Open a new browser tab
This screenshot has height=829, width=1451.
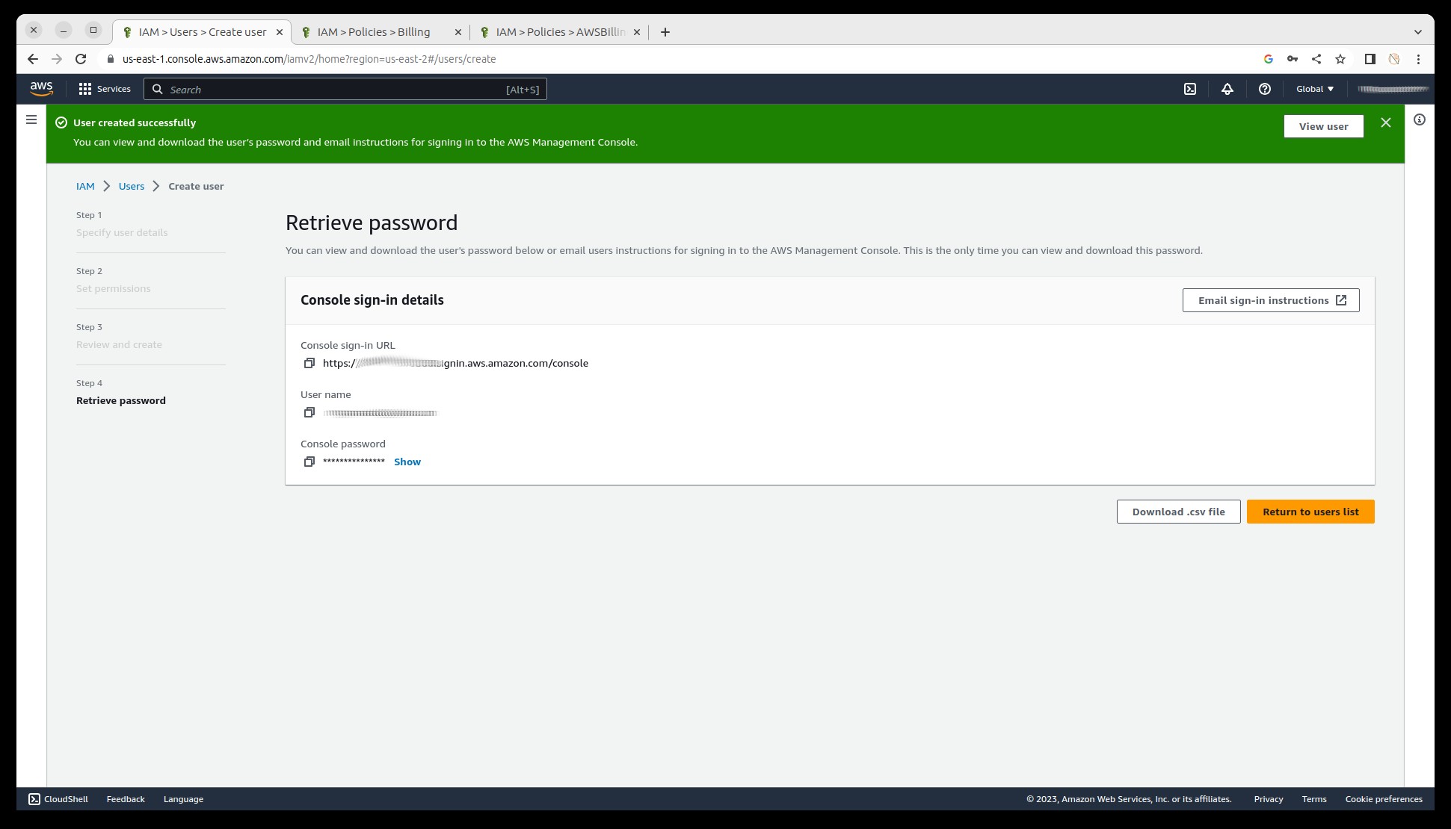pyautogui.click(x=665, y=32)
